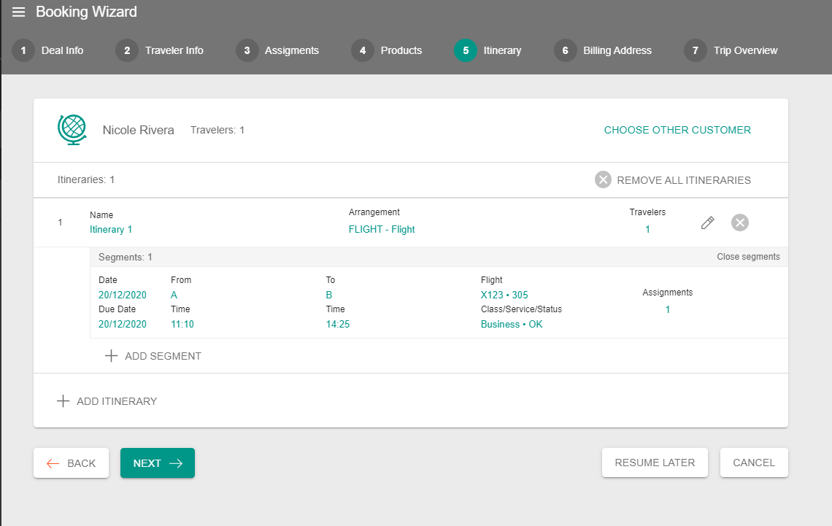Click the Itinerary 1 name
Screen dimensions: 832x526
pyautogui.click(x=111, y=230)
